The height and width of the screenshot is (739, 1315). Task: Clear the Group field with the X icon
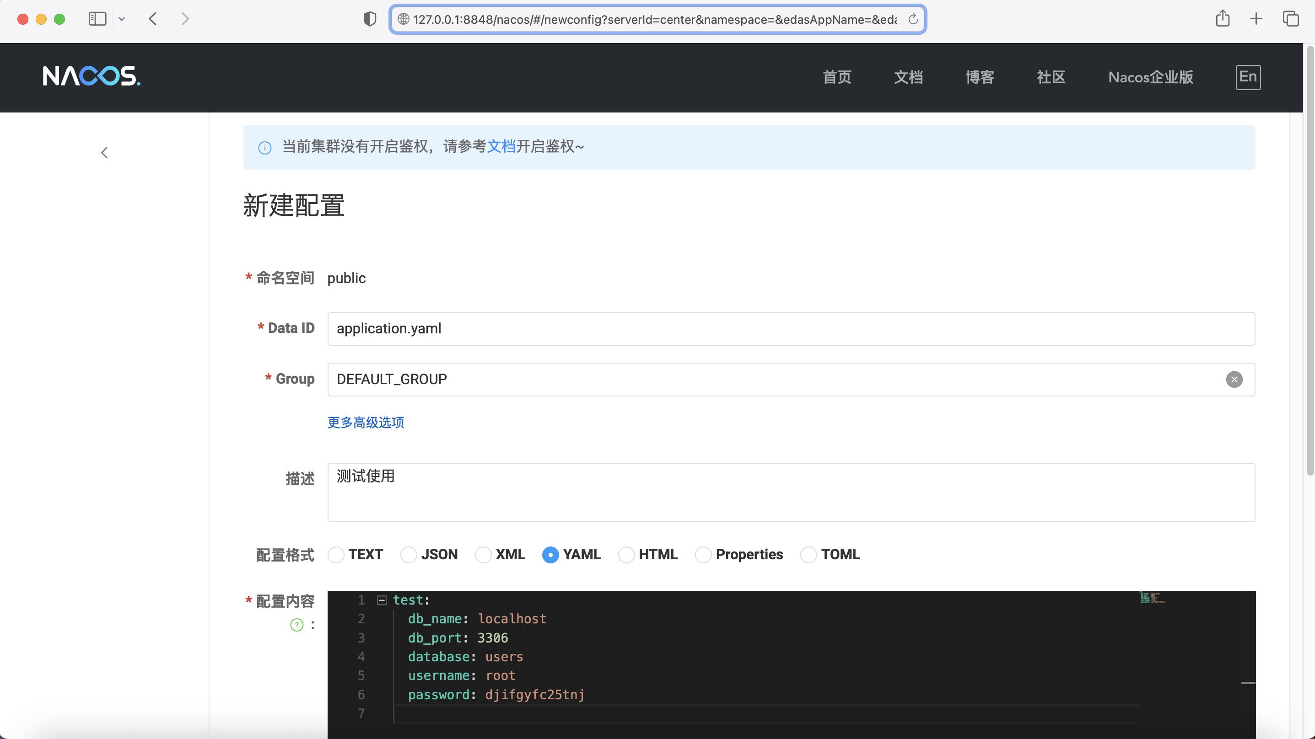(x=1234, y=379)
